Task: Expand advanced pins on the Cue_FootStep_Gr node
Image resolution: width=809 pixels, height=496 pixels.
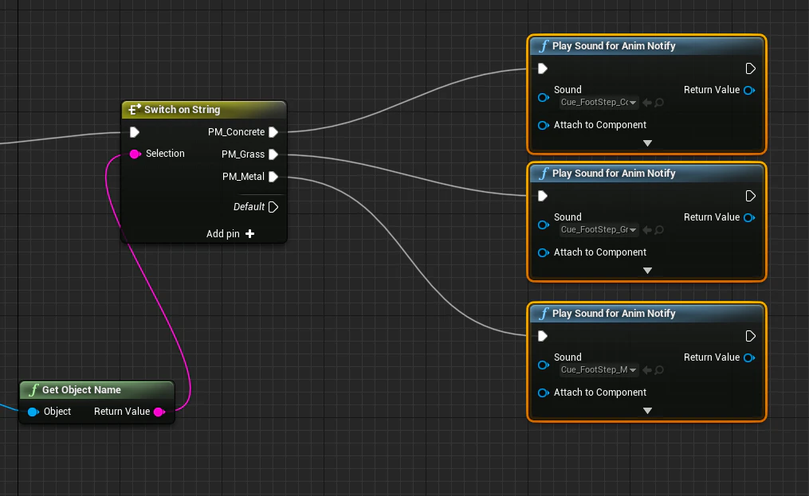Action: click(x=647, y=270)
